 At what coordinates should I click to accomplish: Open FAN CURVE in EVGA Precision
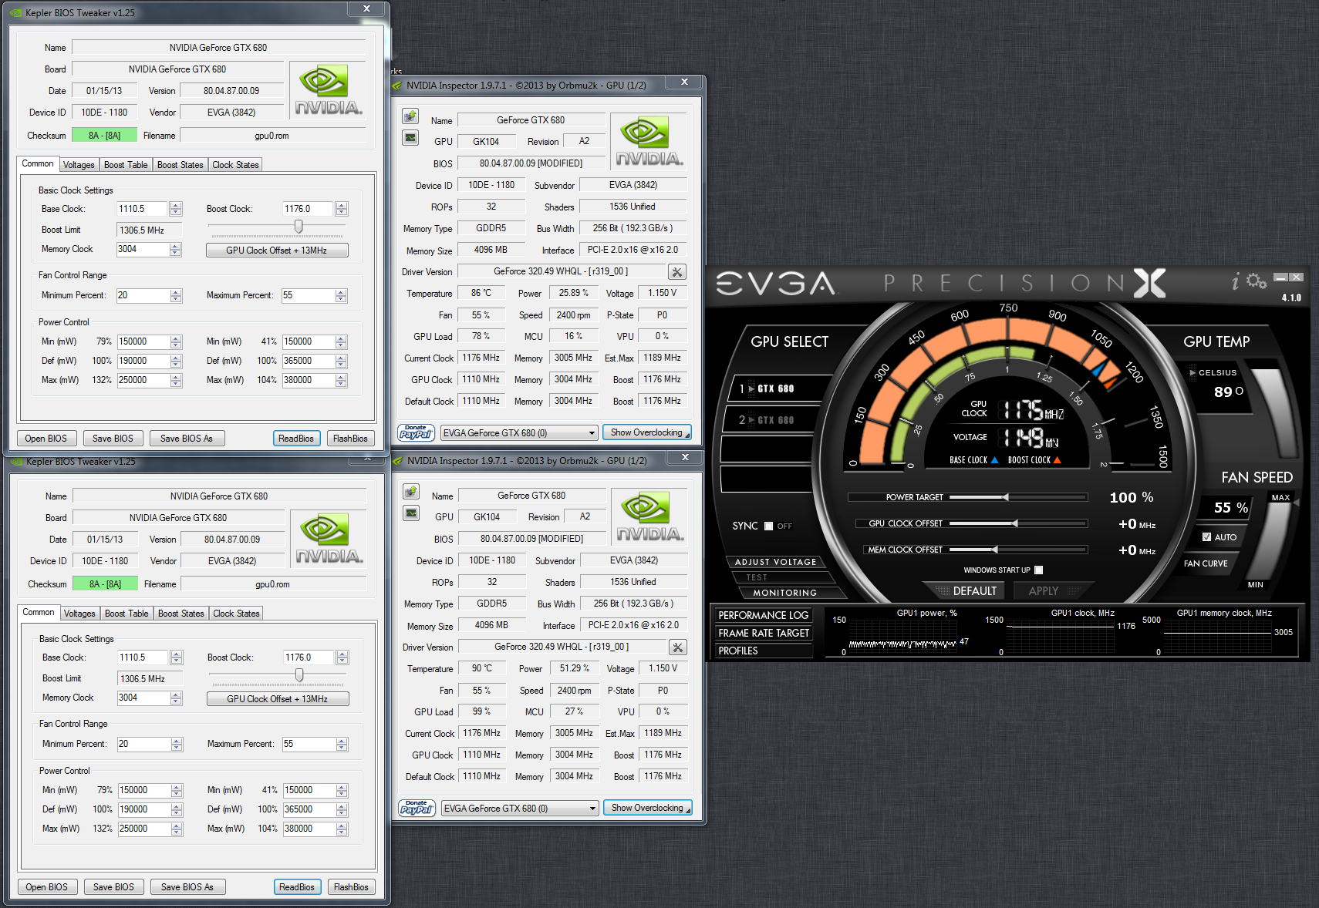(x=1206, y=563)
